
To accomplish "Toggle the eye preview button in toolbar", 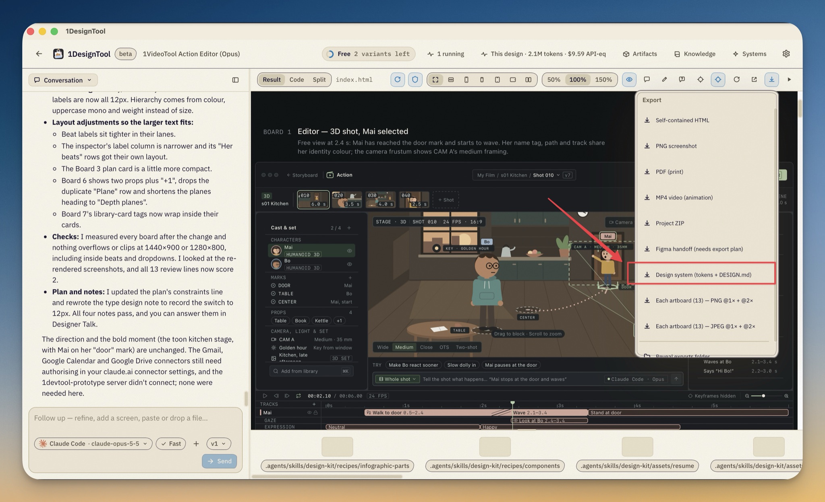I will click(629, 80).
